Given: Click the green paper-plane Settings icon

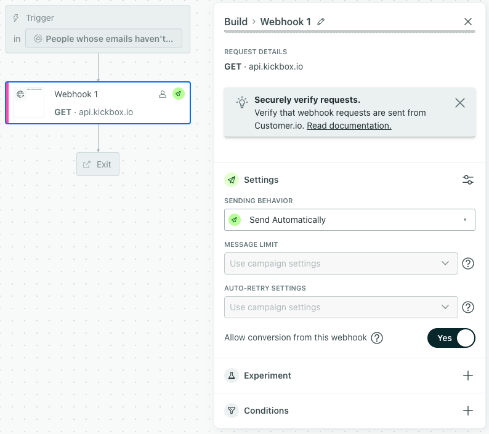Looking at the screenshot, I should 232,180.
